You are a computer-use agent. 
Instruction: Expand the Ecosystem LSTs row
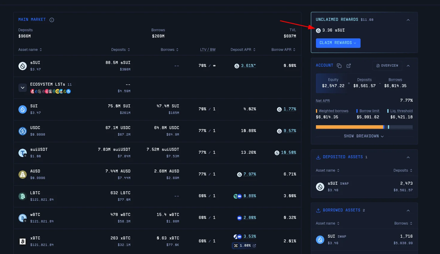point(23,88)
